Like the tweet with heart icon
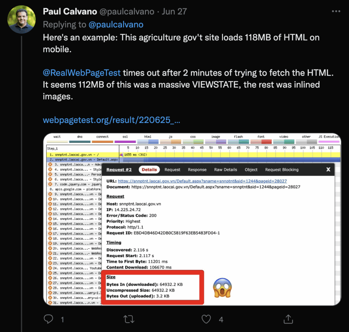The height and width of the screenshot is (332, 349). tap(206, 319)
